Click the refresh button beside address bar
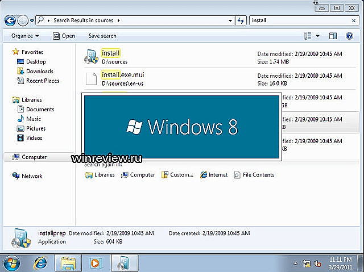Screen dimensions: 364x272 (241, 20)
